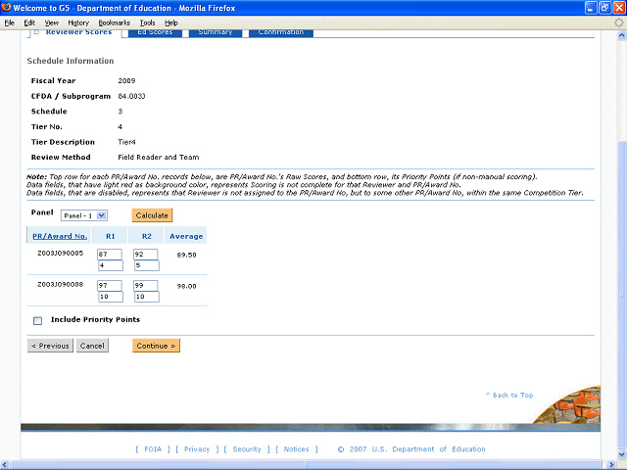Click R1 raw score field for Z003J090008
The image size is (627, 470).
point(110,285)
